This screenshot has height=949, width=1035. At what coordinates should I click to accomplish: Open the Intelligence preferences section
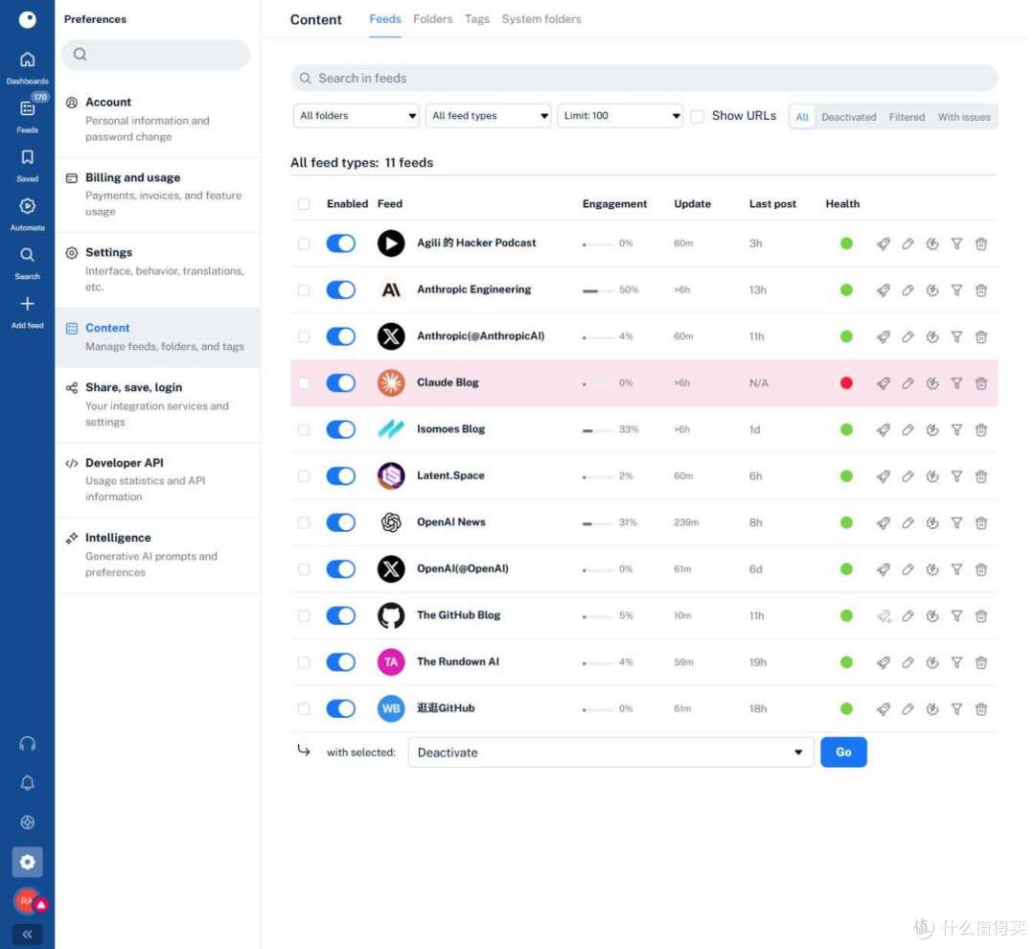pos(158,555)
